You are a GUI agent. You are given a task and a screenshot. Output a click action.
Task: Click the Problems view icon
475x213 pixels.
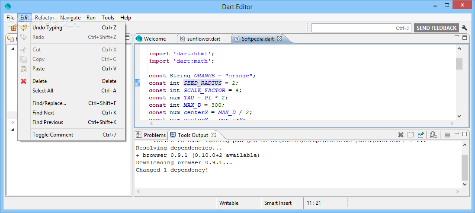[139, 135]
